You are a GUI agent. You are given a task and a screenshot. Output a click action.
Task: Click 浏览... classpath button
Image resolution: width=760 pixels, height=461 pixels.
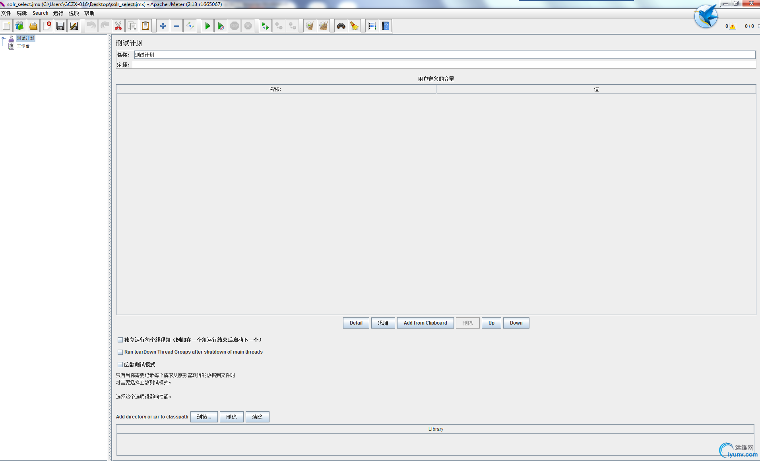tap(204, 417)
